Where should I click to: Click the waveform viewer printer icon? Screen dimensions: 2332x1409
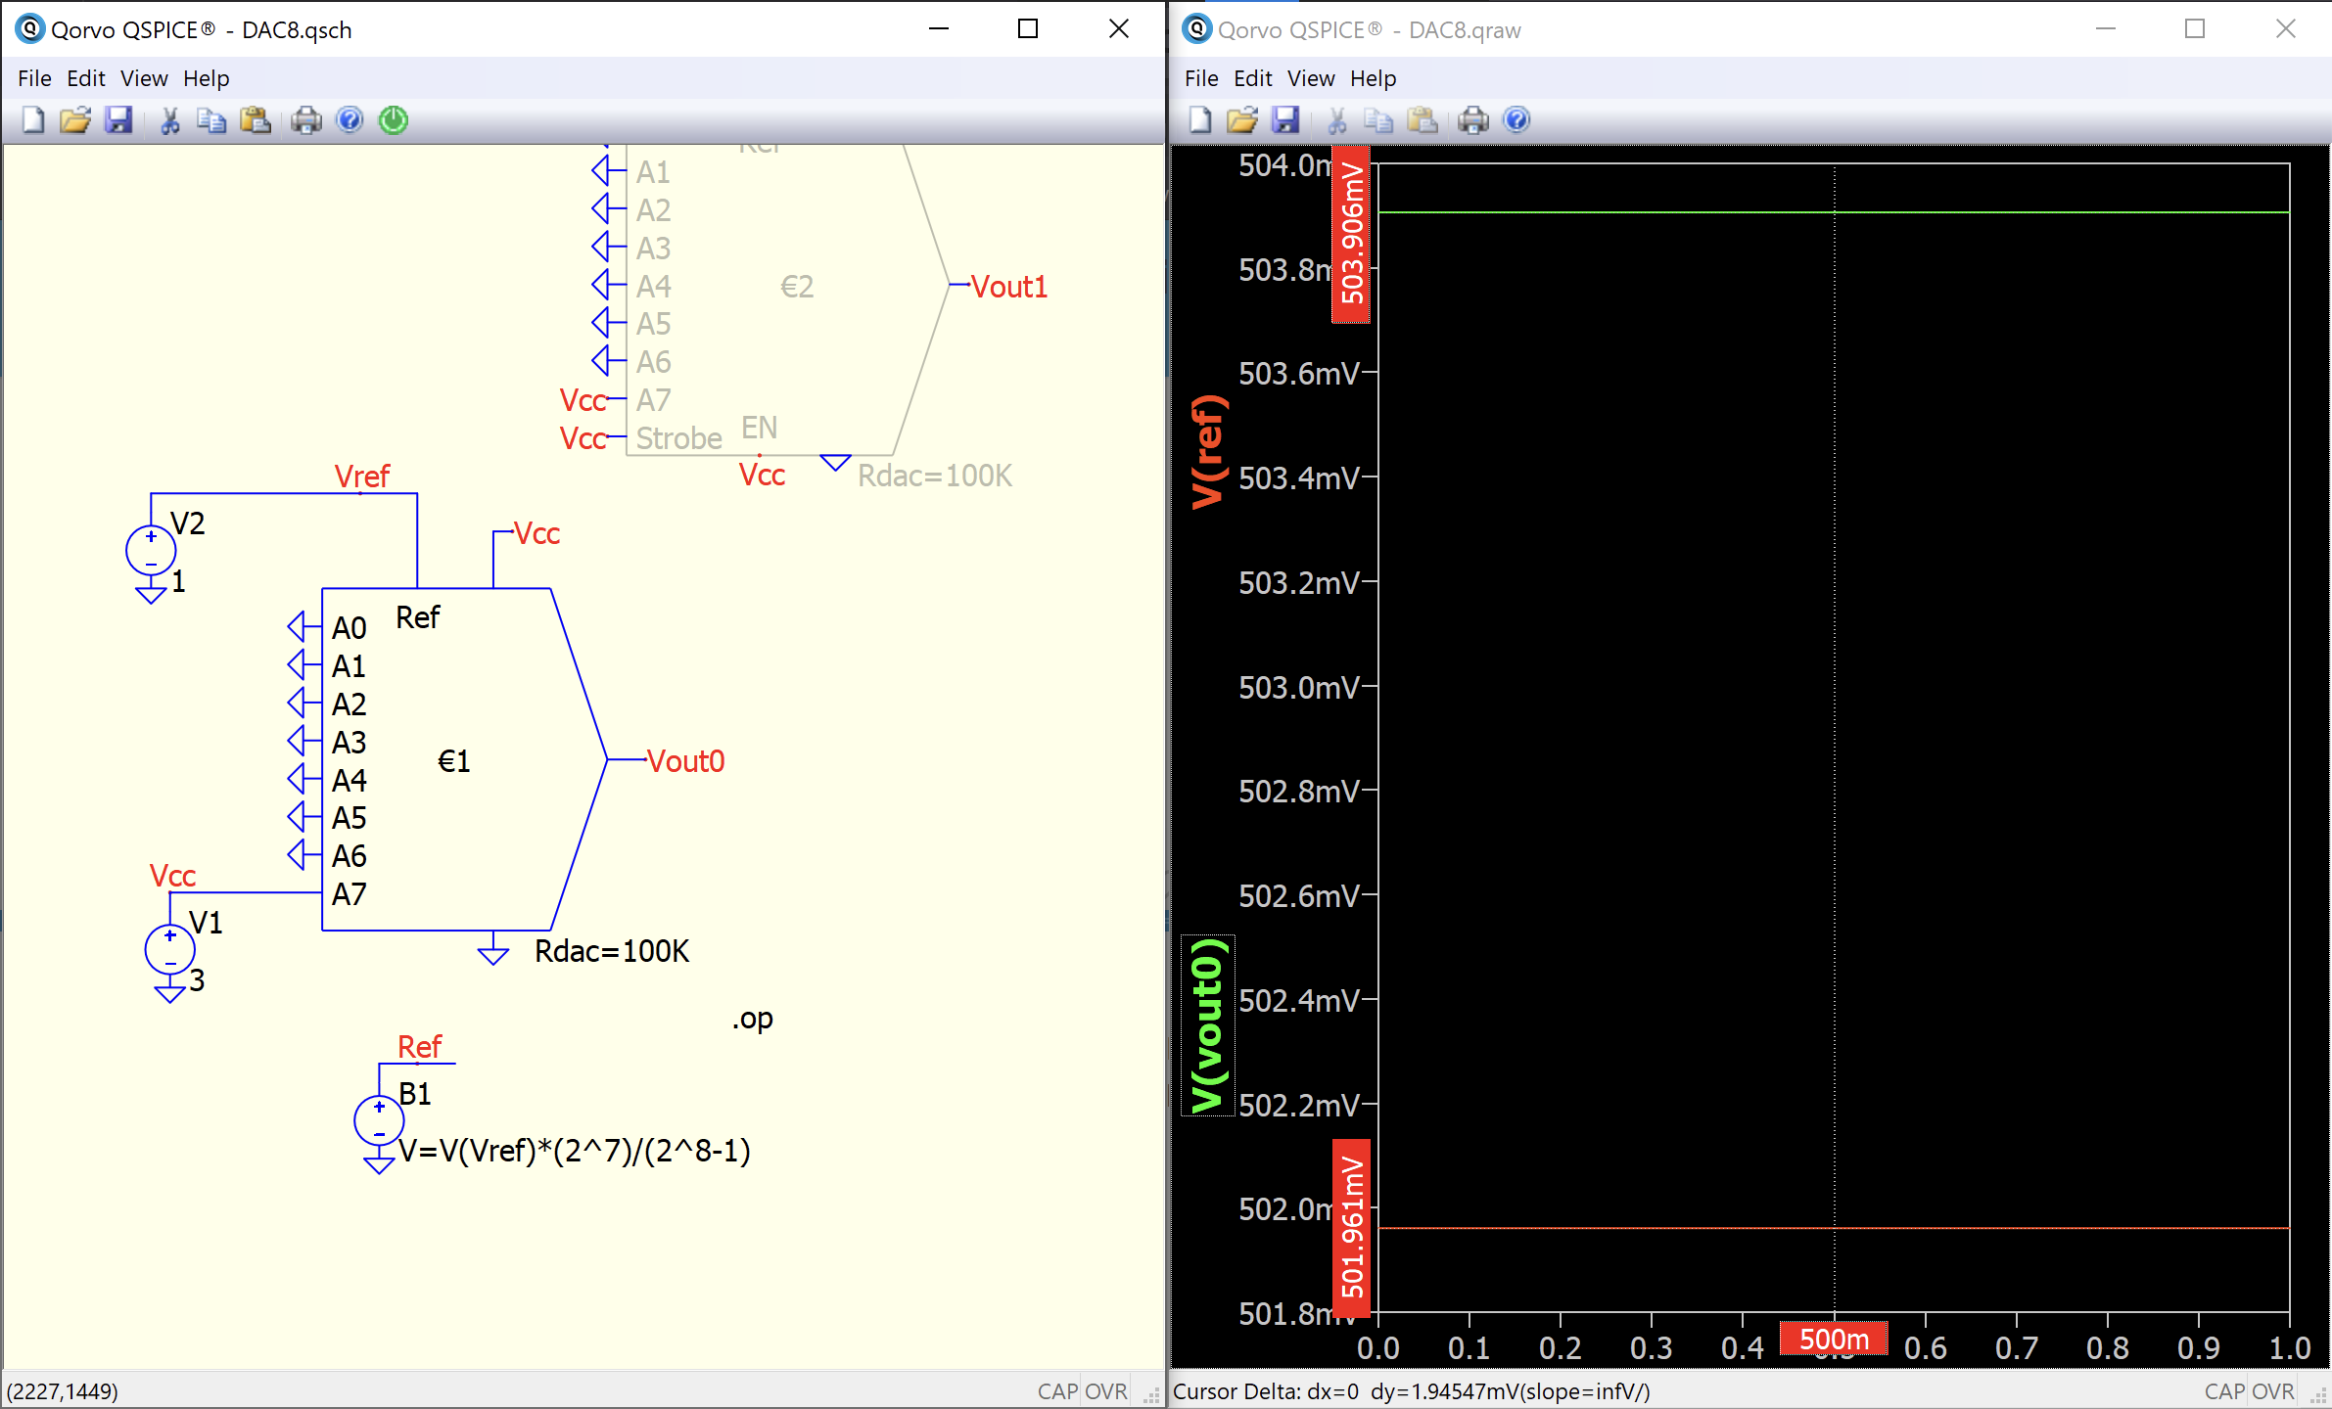1472,120
